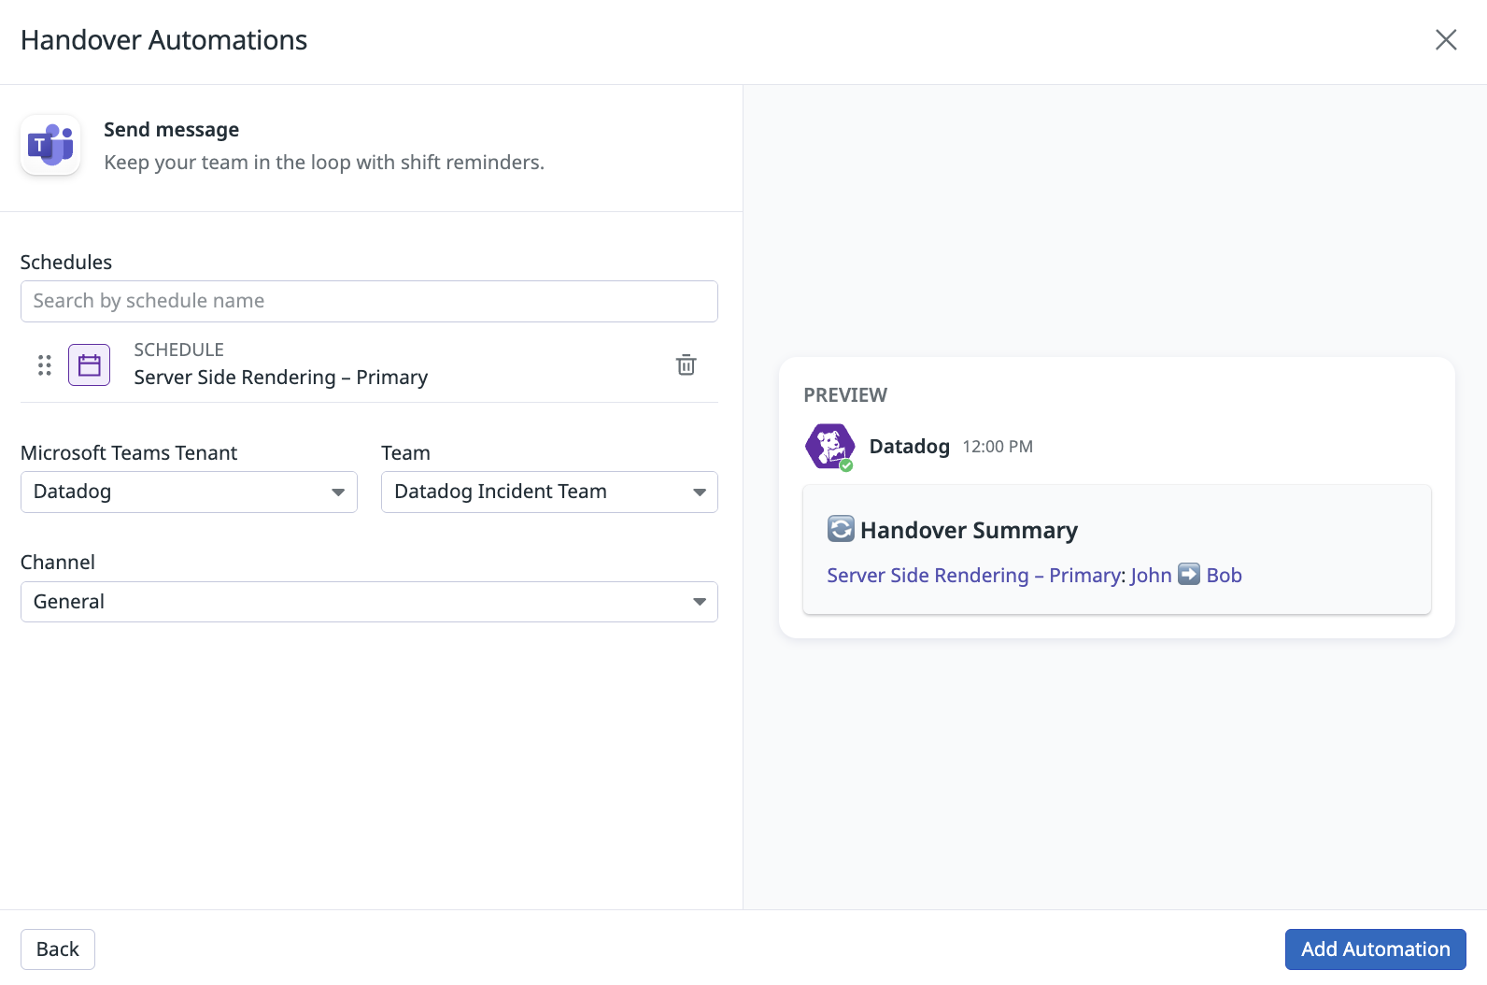Open the Channel dropdown showing General
Viewport: 1487px width, 985px height.
369,602
